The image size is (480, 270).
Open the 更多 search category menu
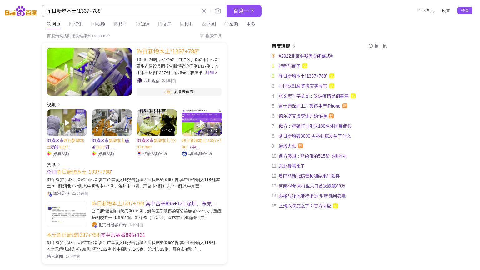[x=251, y=24]
